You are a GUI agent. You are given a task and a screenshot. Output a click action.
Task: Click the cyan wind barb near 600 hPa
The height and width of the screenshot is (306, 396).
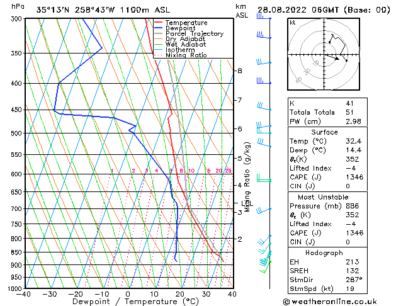(264, 178)
